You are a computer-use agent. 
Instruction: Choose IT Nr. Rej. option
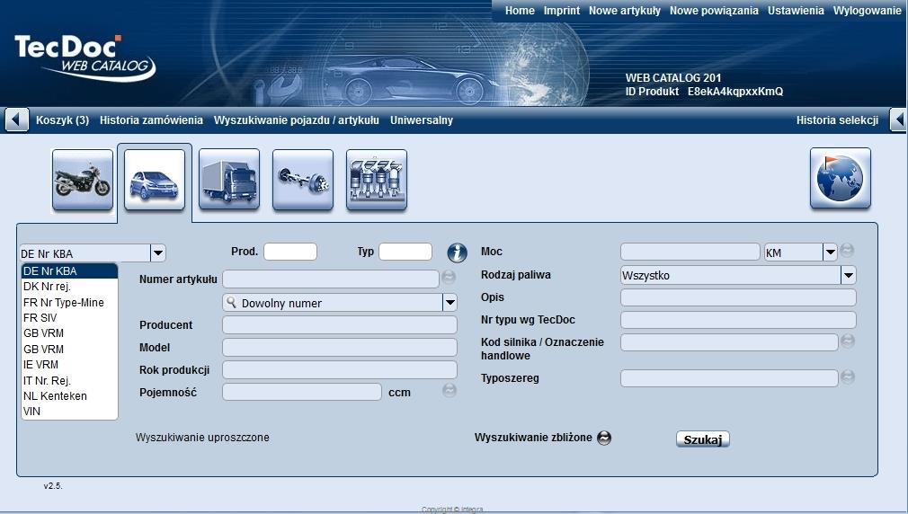(69, 380)
